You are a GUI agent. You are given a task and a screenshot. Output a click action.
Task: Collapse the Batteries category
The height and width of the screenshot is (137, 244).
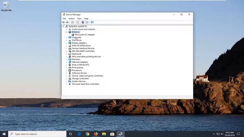pos(67,32)
